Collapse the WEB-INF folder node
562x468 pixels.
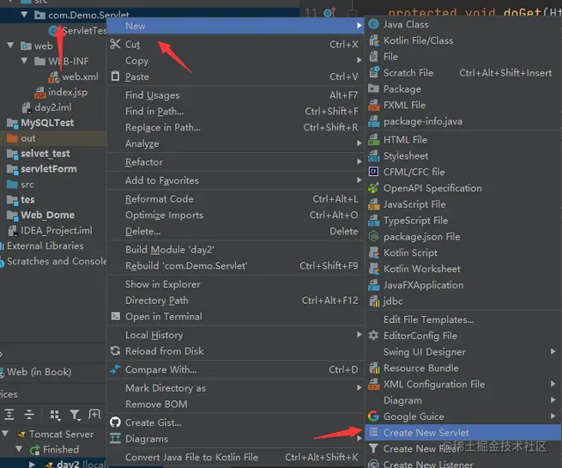click(x=24, y=61)
